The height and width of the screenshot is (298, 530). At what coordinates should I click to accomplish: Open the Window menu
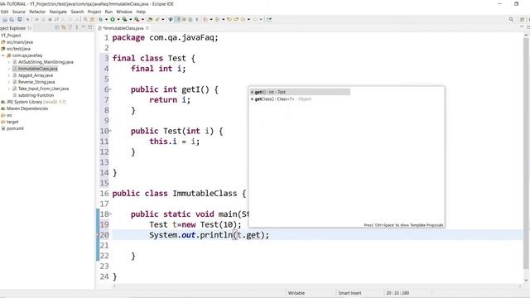[124, 12]
